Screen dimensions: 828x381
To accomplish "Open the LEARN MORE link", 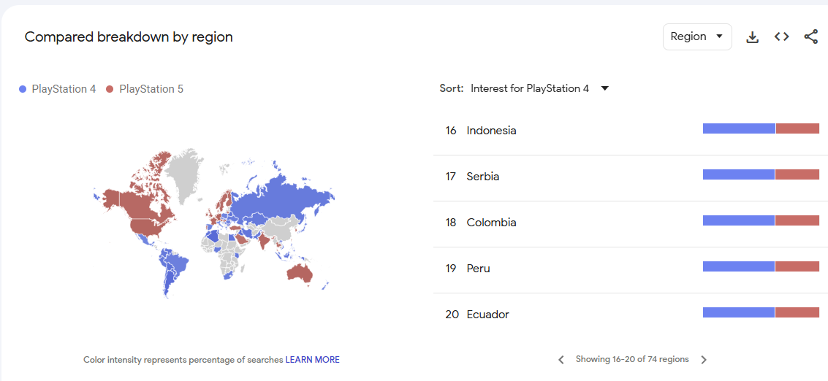I will pyautogui.click(x=313, y=360).
